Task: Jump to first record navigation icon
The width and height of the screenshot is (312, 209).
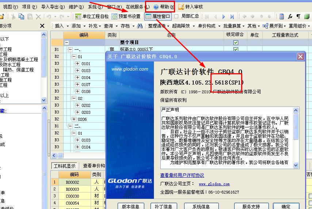Action: [207, 17]
